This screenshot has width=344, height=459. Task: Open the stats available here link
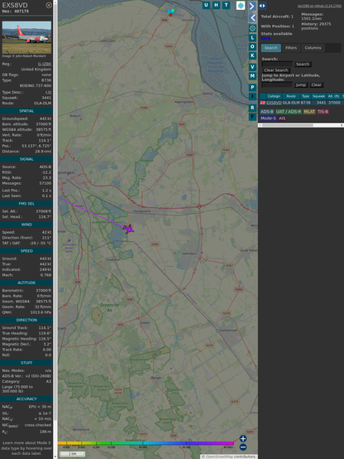point(265,38)
